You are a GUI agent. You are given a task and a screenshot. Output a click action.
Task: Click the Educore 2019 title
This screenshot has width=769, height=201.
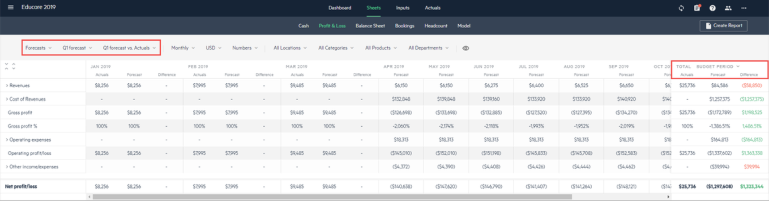pyautogui.click(x=38, y=7)
